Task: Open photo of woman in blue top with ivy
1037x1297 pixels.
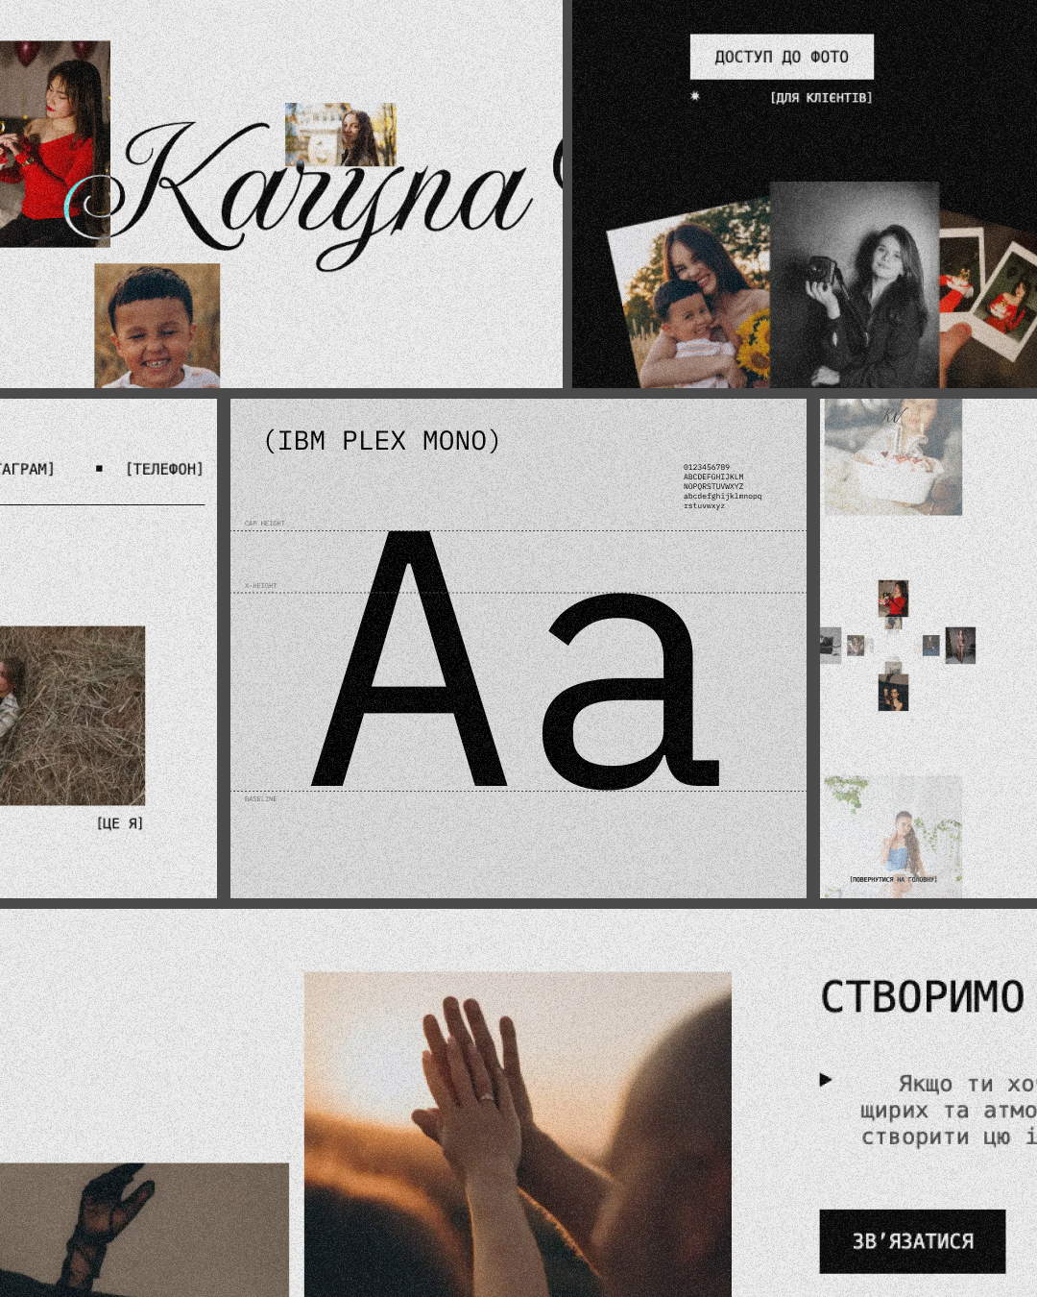Action: click(893, 836)
